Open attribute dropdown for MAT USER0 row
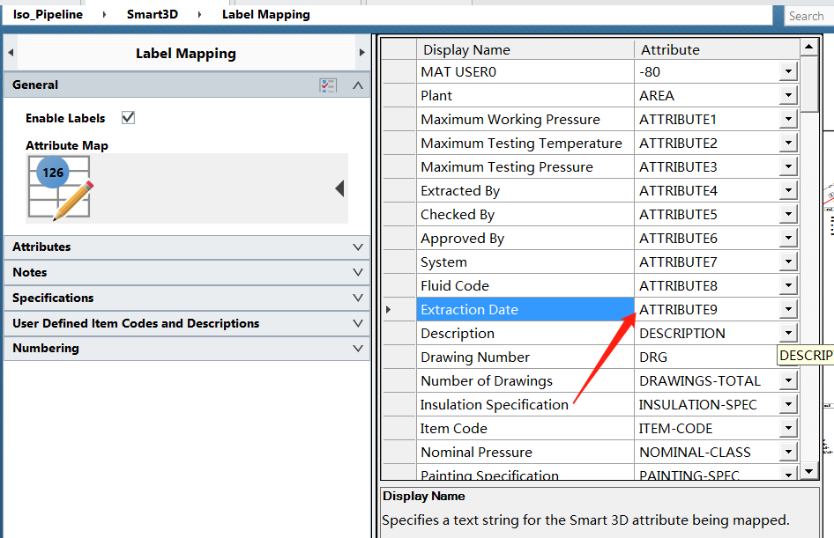The width and height of the screenshot is (834, 538). click(788, 71)
